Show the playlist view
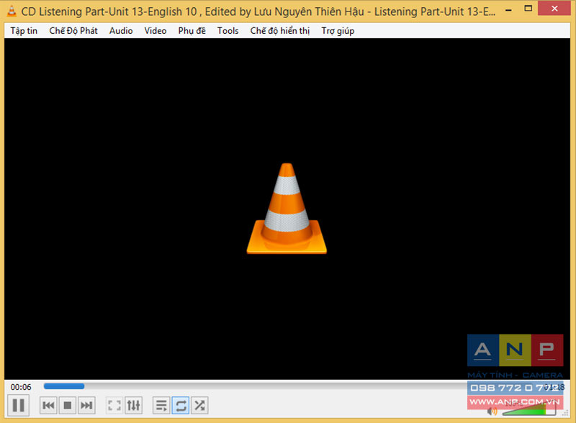This screenshot has width=576, height=423. point(161,406)
